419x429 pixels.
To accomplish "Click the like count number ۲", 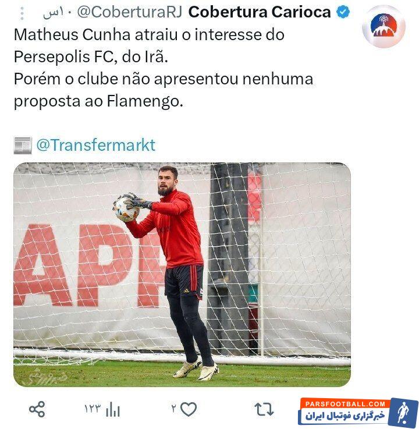I will [173, 409].
